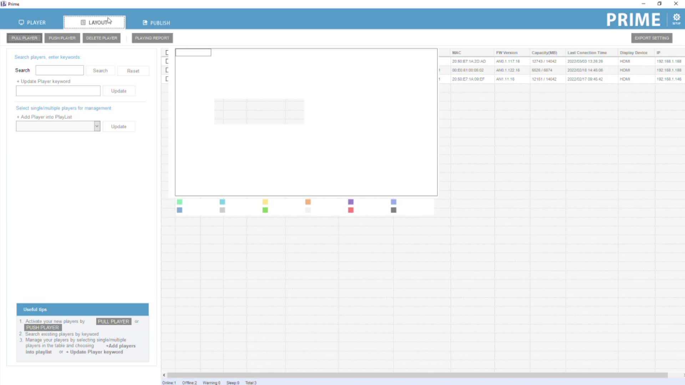The height and width of the screenshot is (385, 685).
Task: Switch to the PLAYER tab
Action: click(32, 22)
